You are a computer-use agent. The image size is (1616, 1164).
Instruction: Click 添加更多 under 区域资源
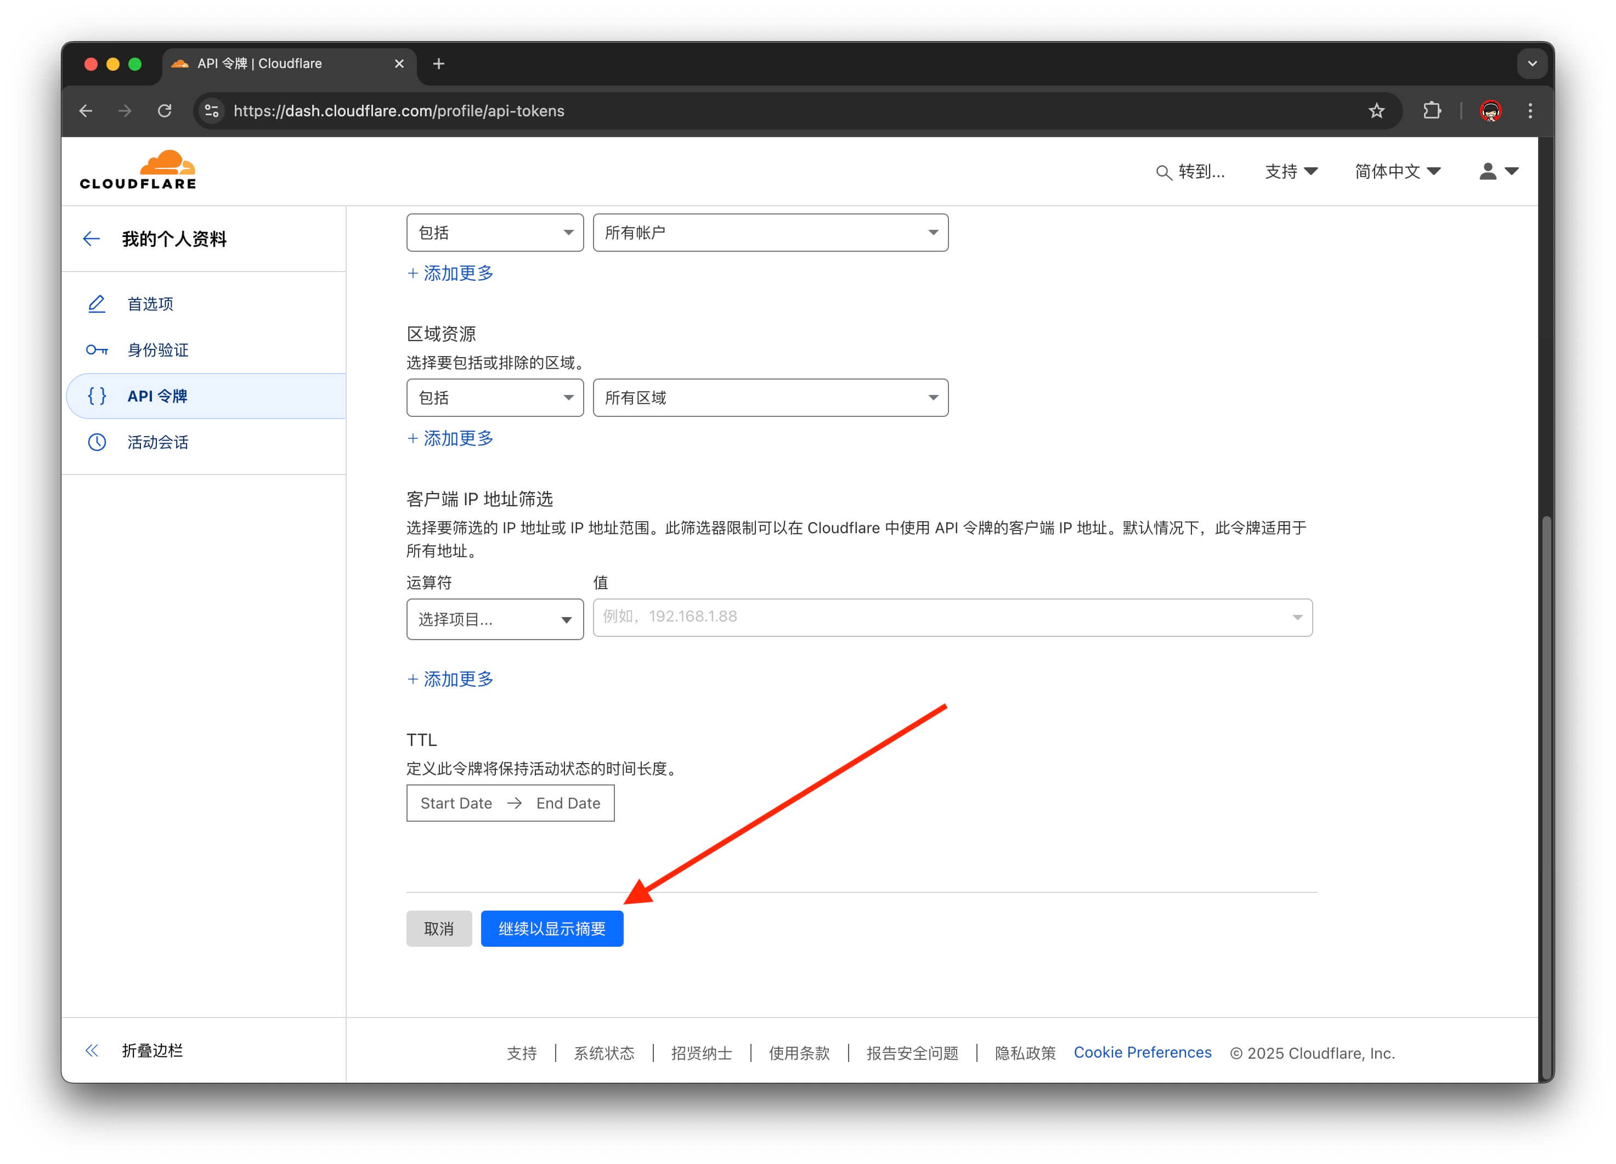point(450,438)
